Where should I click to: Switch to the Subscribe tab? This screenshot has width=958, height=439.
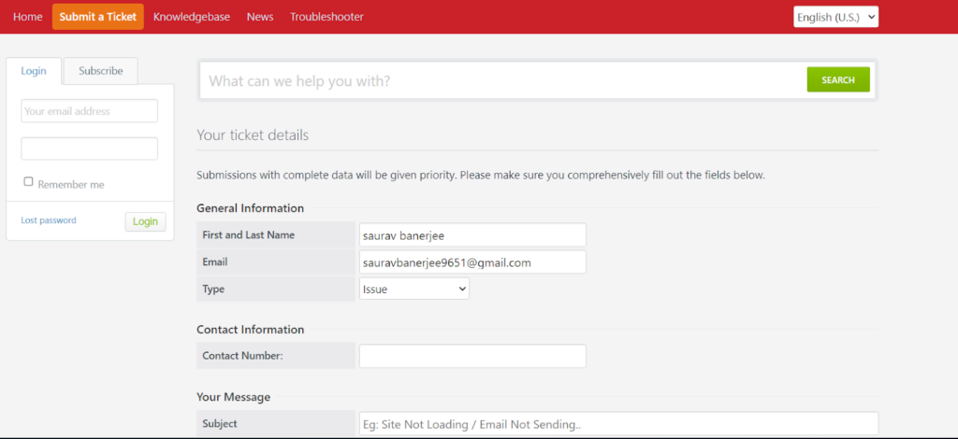[100, 71]
